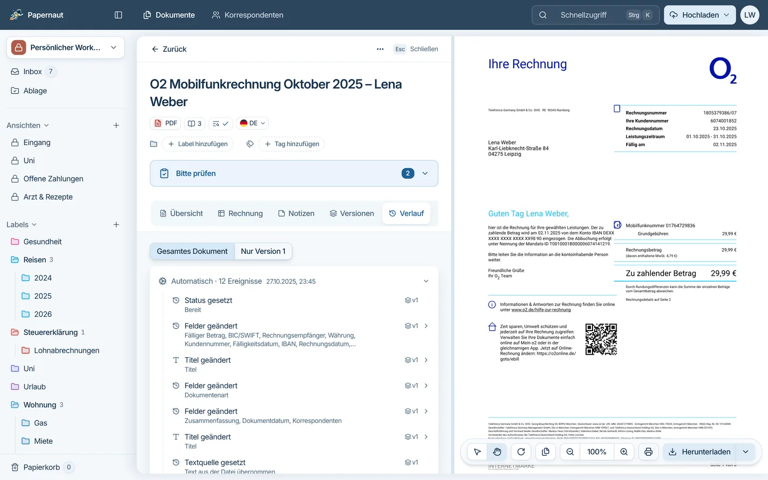Click the Schnellzugriff search field

tap(595, 15)
